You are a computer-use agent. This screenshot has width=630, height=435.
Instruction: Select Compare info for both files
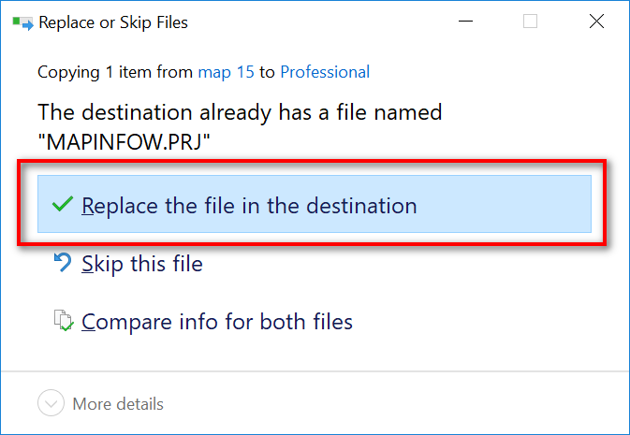point(217,322)
